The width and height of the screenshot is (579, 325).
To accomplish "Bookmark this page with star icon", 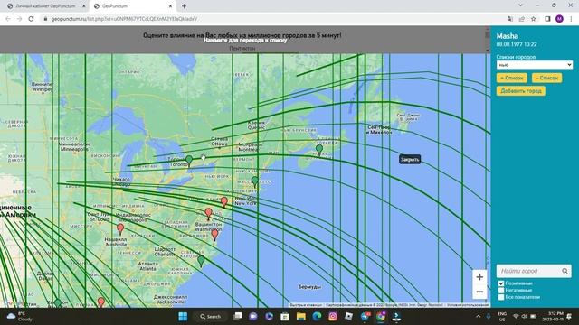I will coord(533,19).
